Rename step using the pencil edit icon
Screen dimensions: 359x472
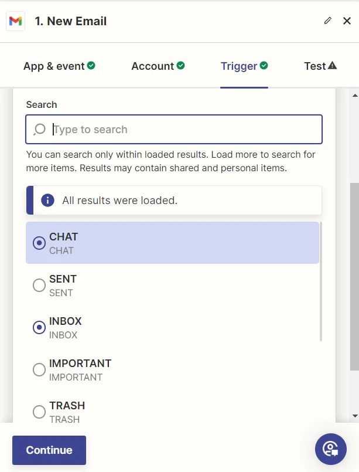coord(328,21)
